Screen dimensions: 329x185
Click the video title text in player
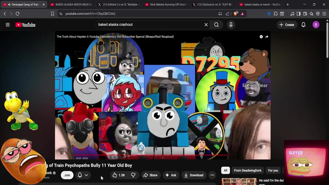[x=115, y=37]
